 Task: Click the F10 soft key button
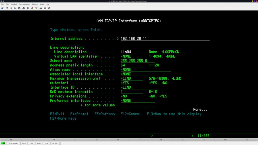pyautogui.click(x=204, y=140)
